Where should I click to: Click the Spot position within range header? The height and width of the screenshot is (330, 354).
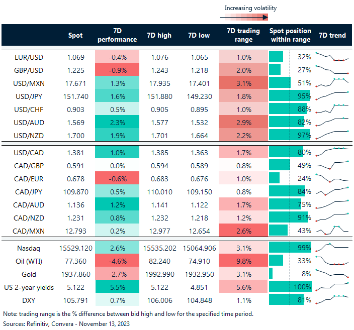pos(290,35)
